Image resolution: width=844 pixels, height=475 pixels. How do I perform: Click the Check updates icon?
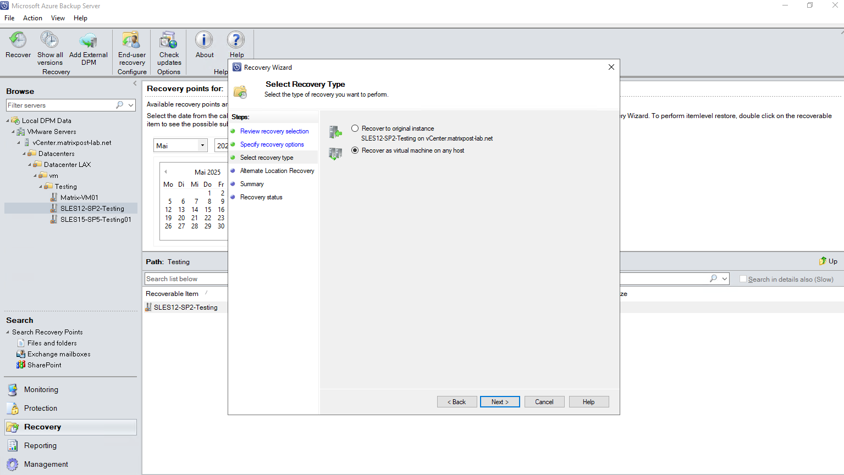coord(168,40)
